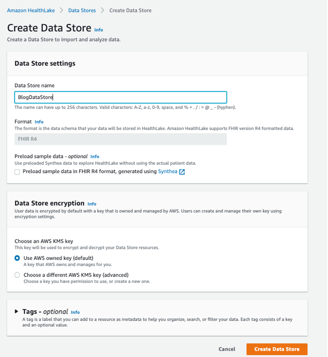
Task: Click Info next to Data Store encryption
Action: [x=92, y=204]
